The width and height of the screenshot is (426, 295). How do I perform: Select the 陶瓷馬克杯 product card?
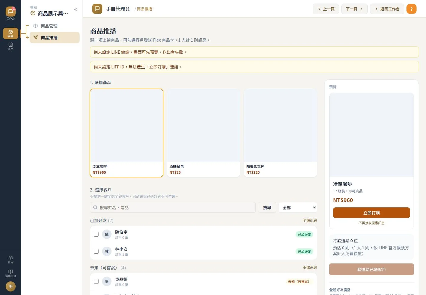[x=280, y=133]
